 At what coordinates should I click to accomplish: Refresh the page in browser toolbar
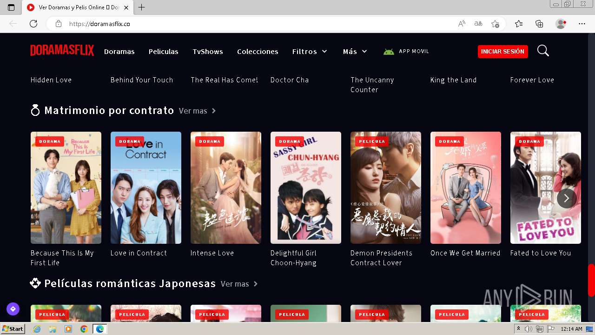(33, 24)
